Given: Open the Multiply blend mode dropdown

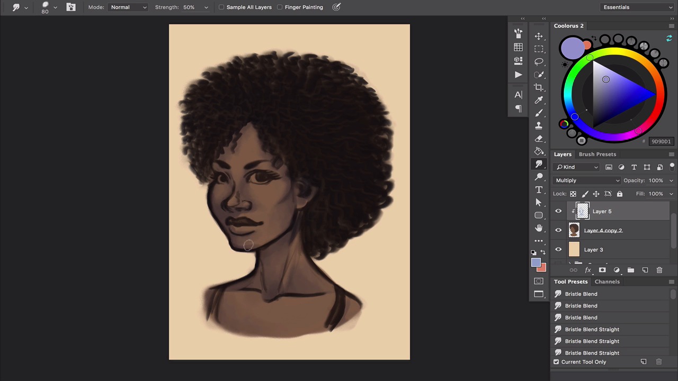Looking at the screenshot, I should coord(587,180).
